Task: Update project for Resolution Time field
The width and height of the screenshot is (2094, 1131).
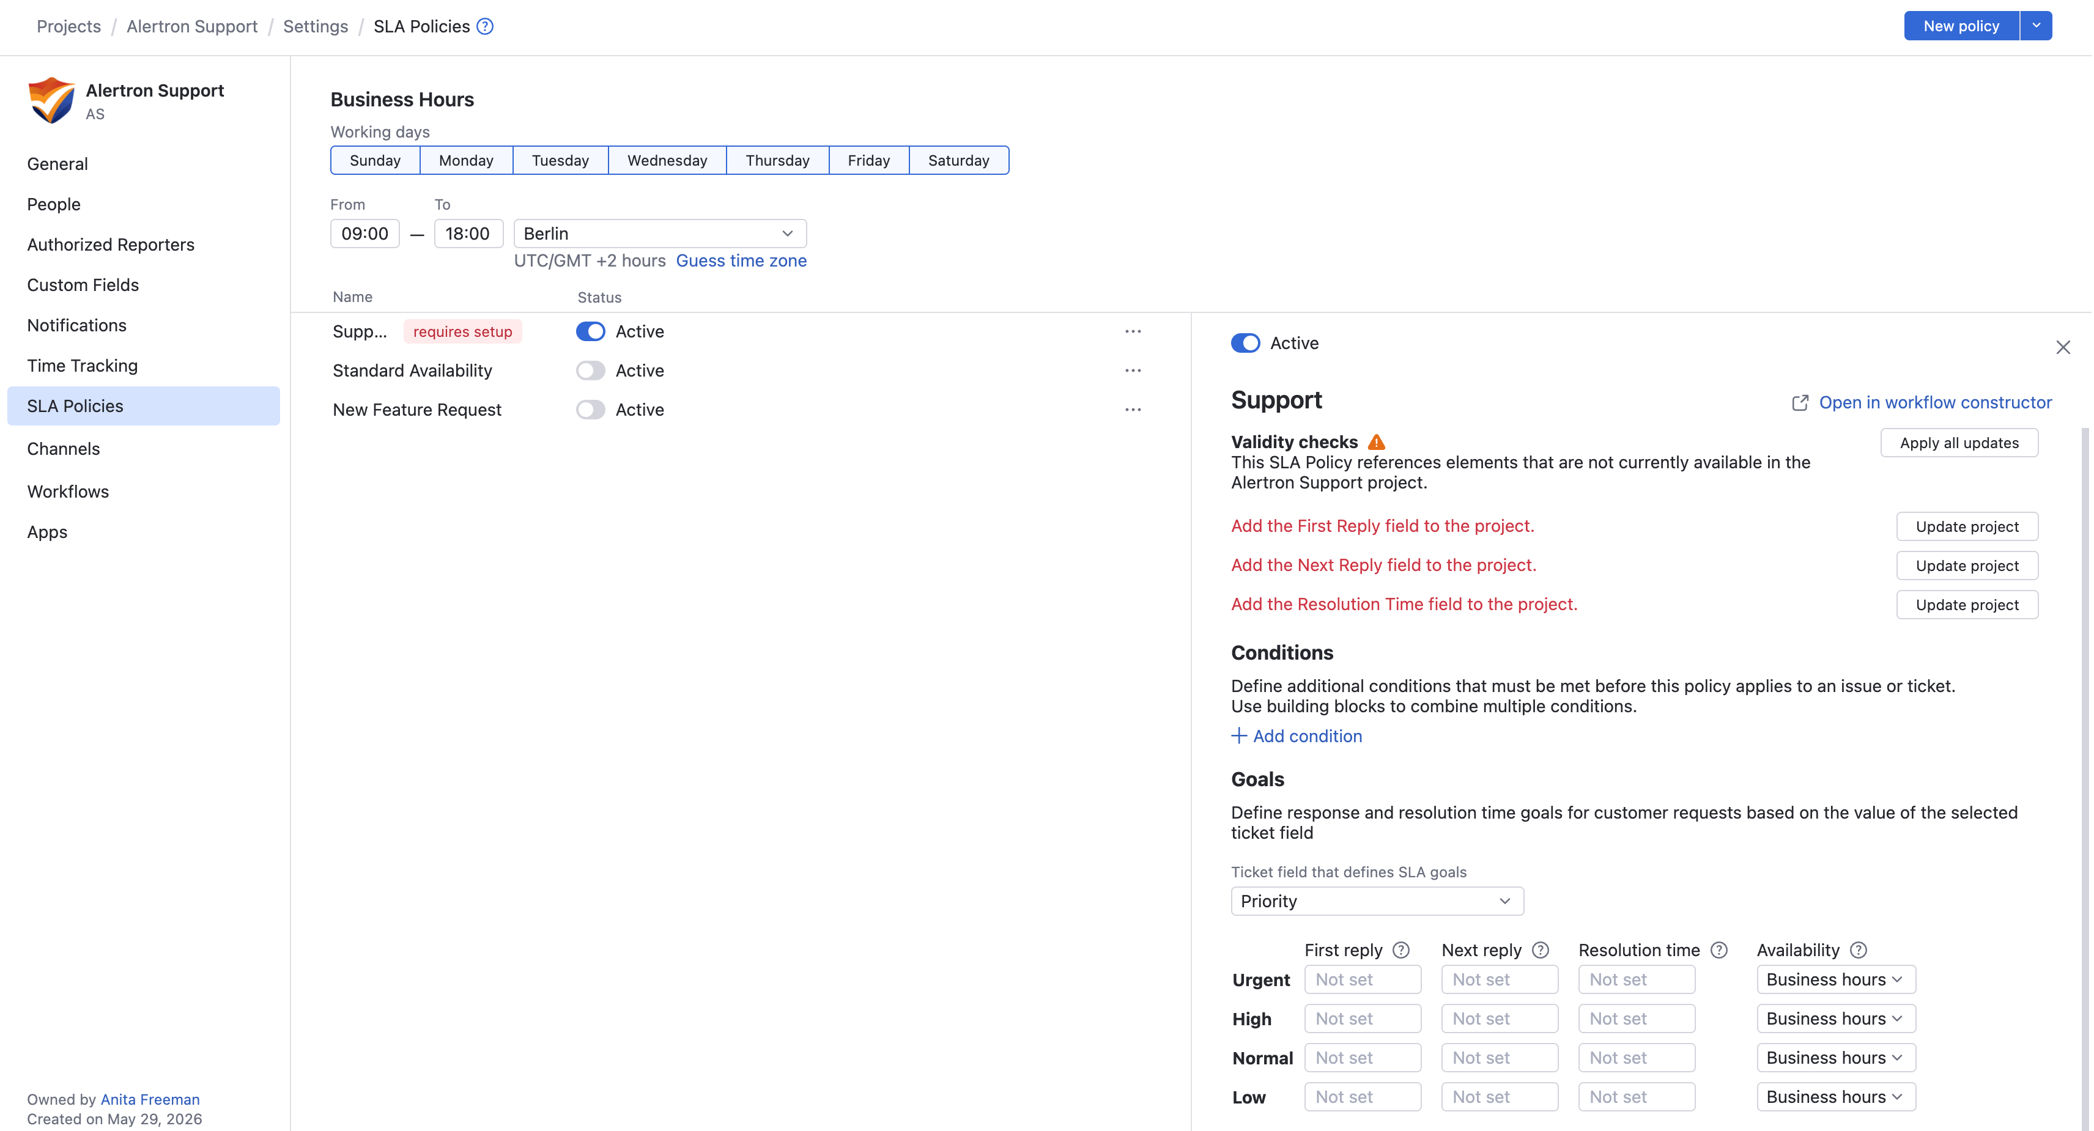Action: [1967, 605]
